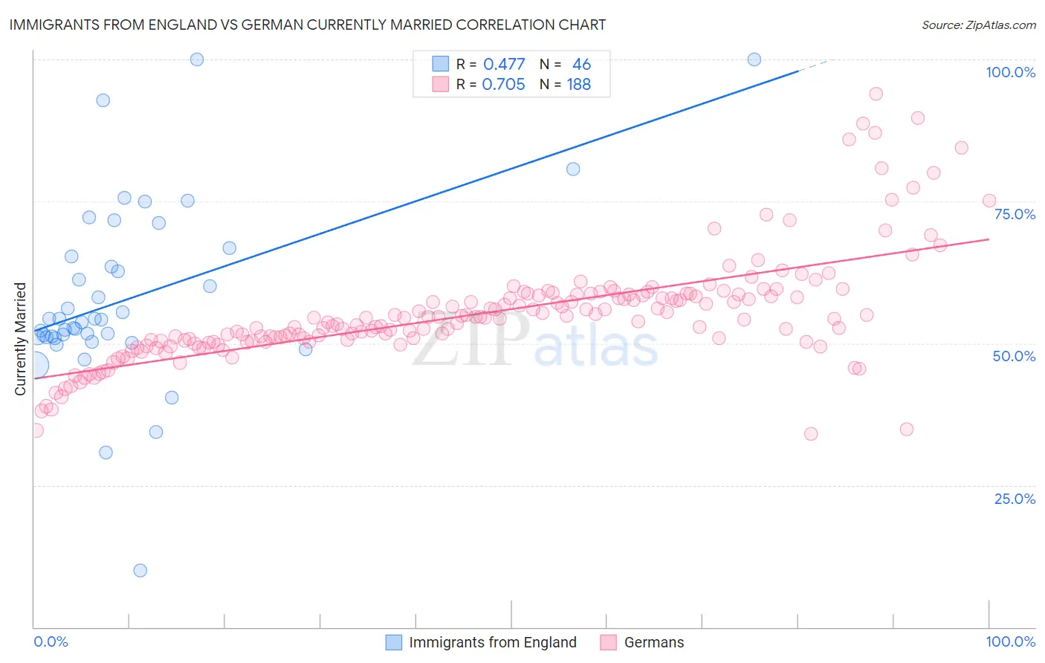The width and height of the screenshot is (1045, 663).
Task: Select the Germans legend label
Action: (x=654, y=642)
